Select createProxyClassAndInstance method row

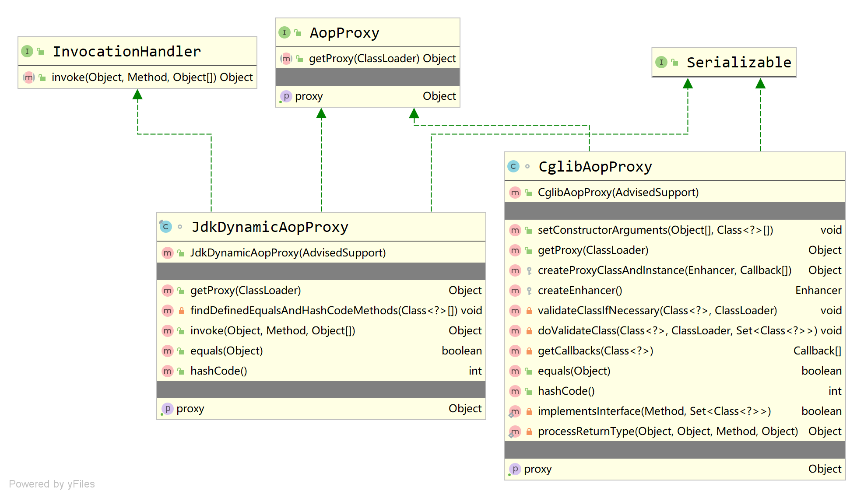point(674,270)
